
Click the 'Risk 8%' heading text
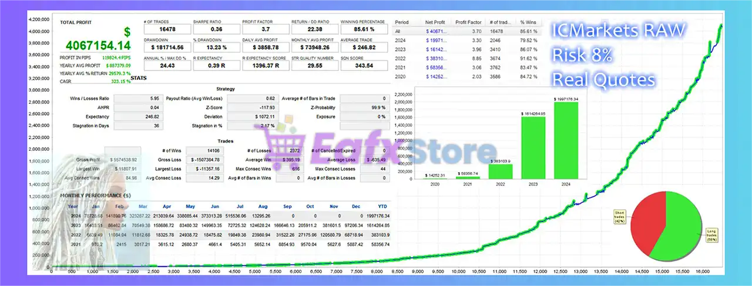(x=581, y=55)
